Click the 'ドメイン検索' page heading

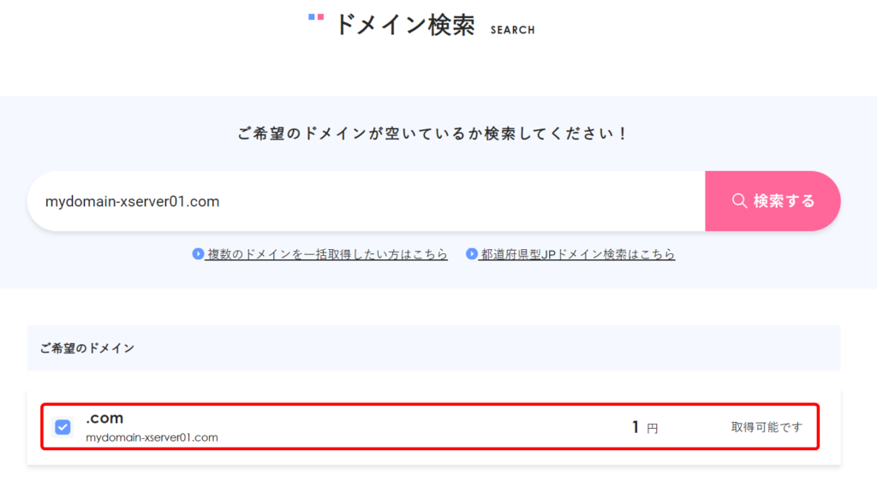pyautogui.click(x=405, y=25)
